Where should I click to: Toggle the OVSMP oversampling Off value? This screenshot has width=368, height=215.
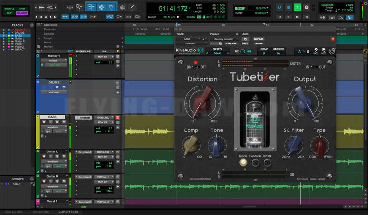[264, 53]
